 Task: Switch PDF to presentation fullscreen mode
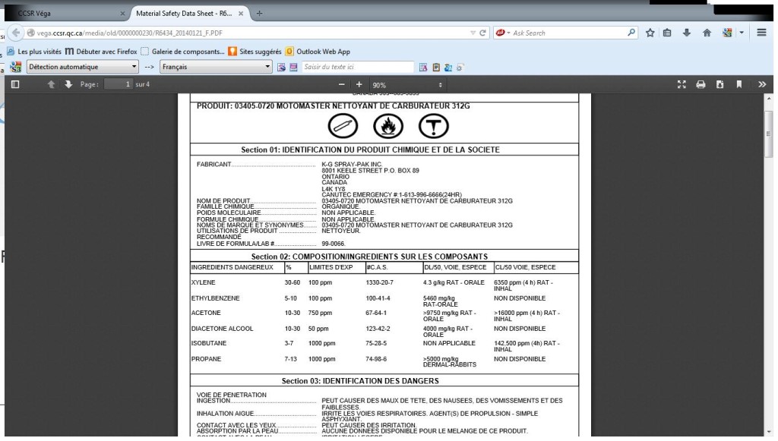coord(682,85)
